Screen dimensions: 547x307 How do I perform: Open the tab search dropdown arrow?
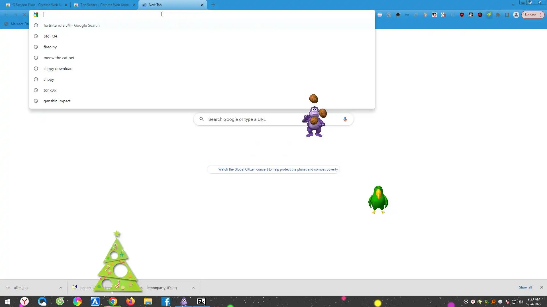513,5
